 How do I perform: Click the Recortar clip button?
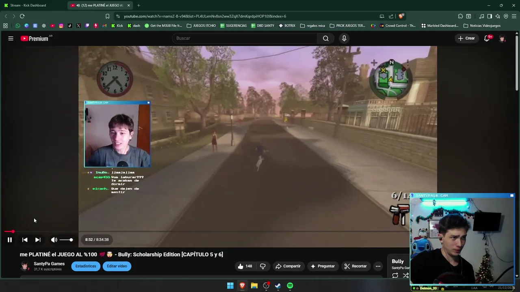click(x=355, y=266)
